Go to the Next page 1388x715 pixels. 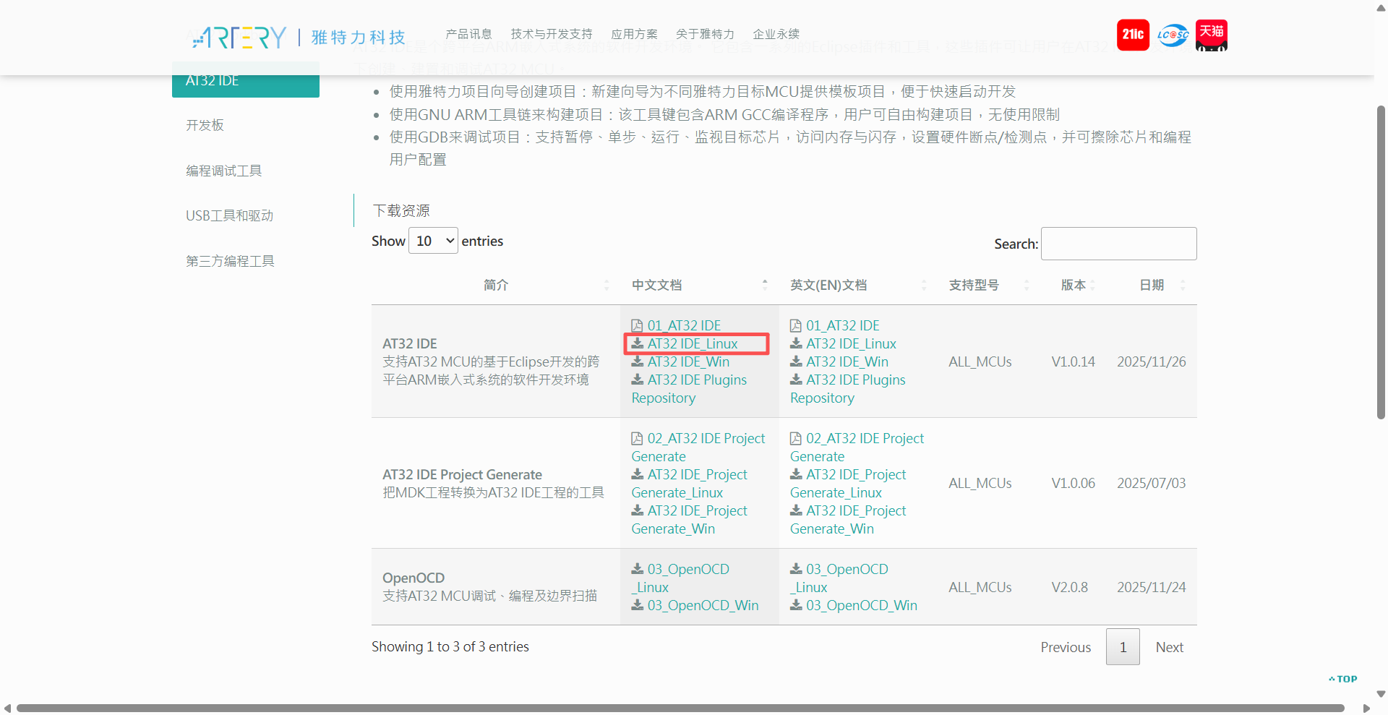[1169, 647]
